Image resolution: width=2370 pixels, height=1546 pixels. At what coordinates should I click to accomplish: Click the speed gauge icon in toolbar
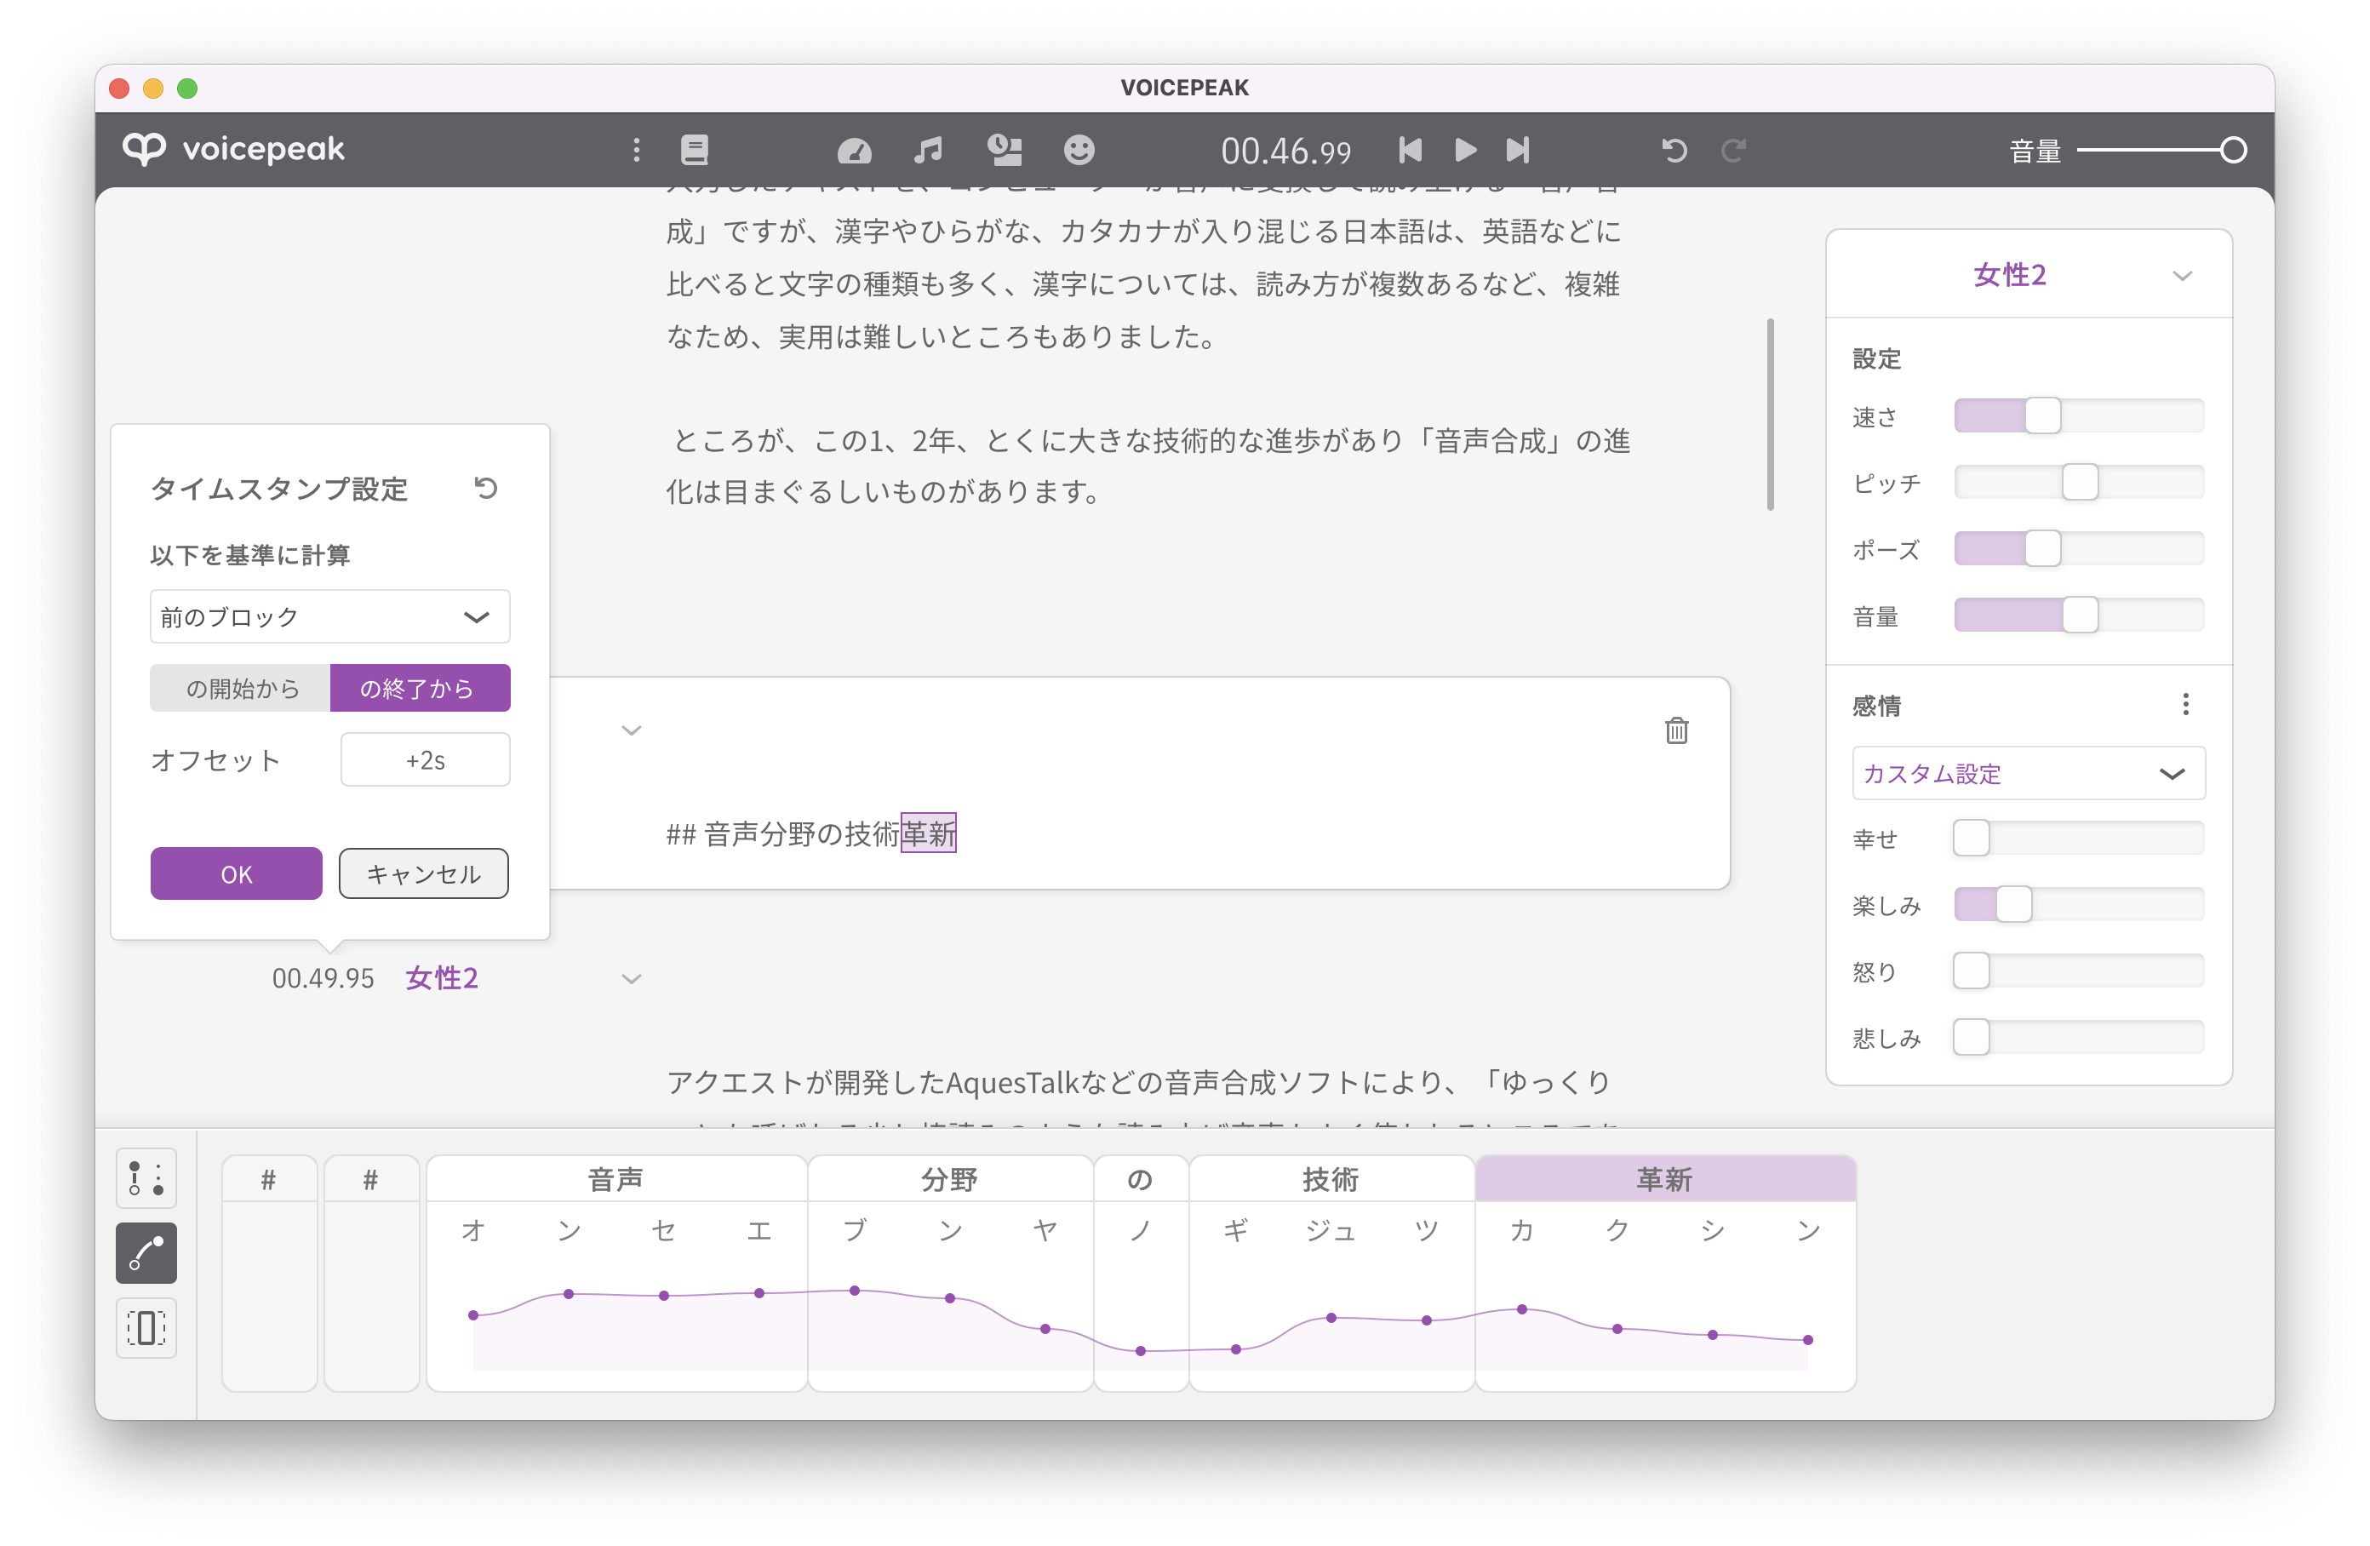(x=853, y=151)
